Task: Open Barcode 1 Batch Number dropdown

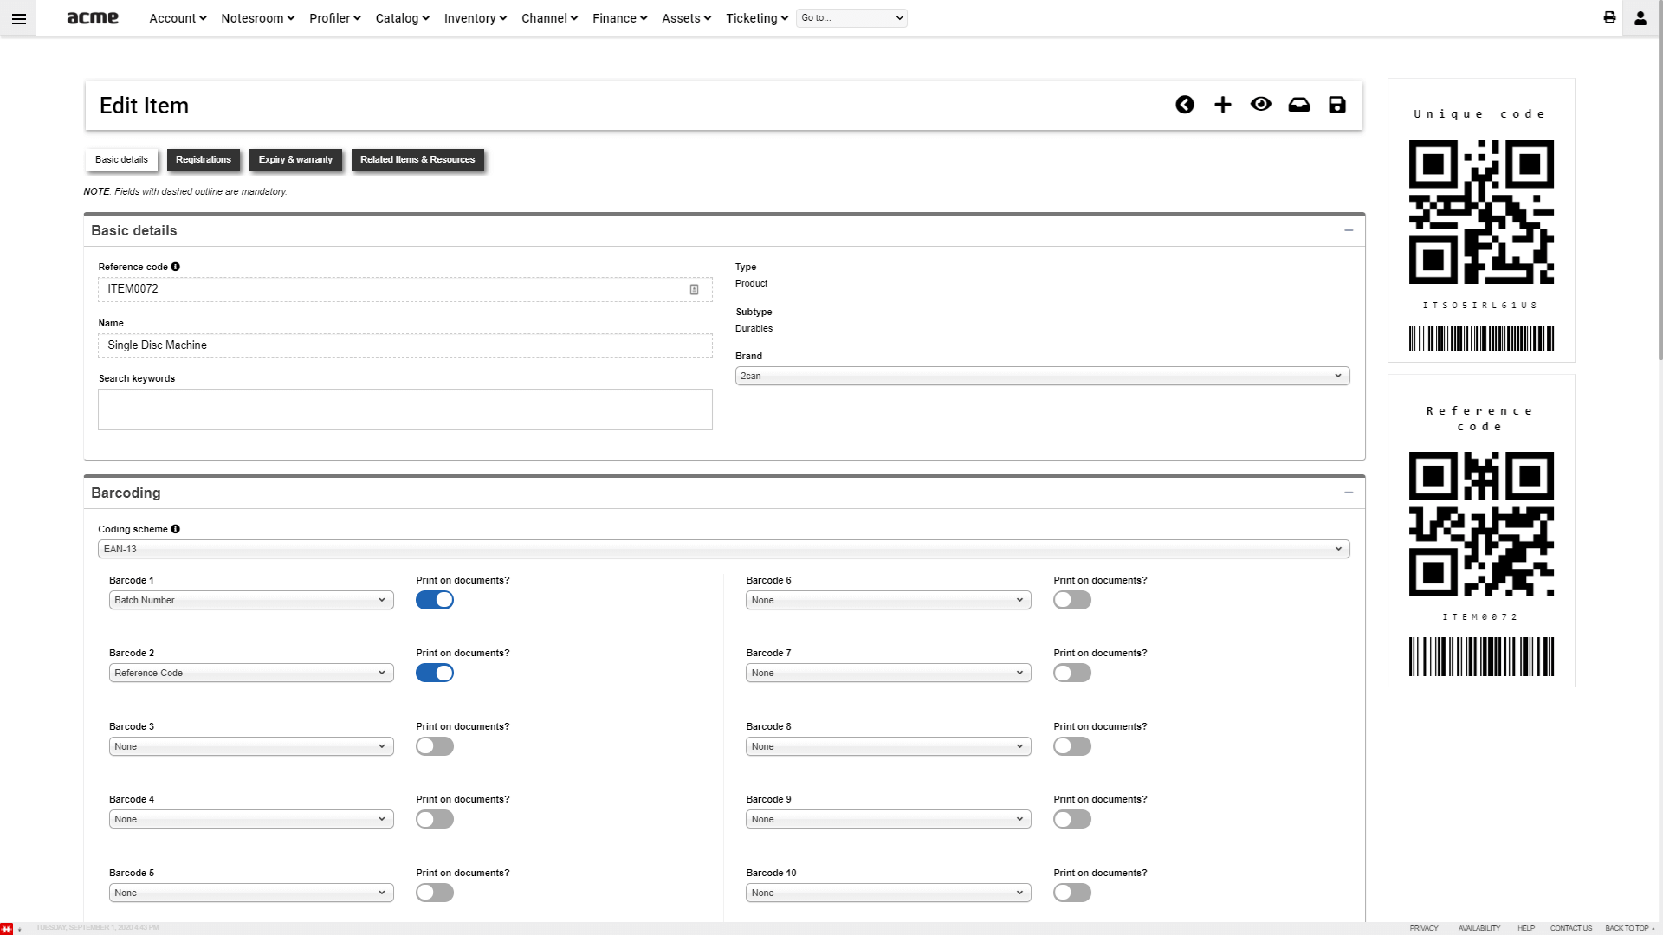Action: tap(251, 600)
